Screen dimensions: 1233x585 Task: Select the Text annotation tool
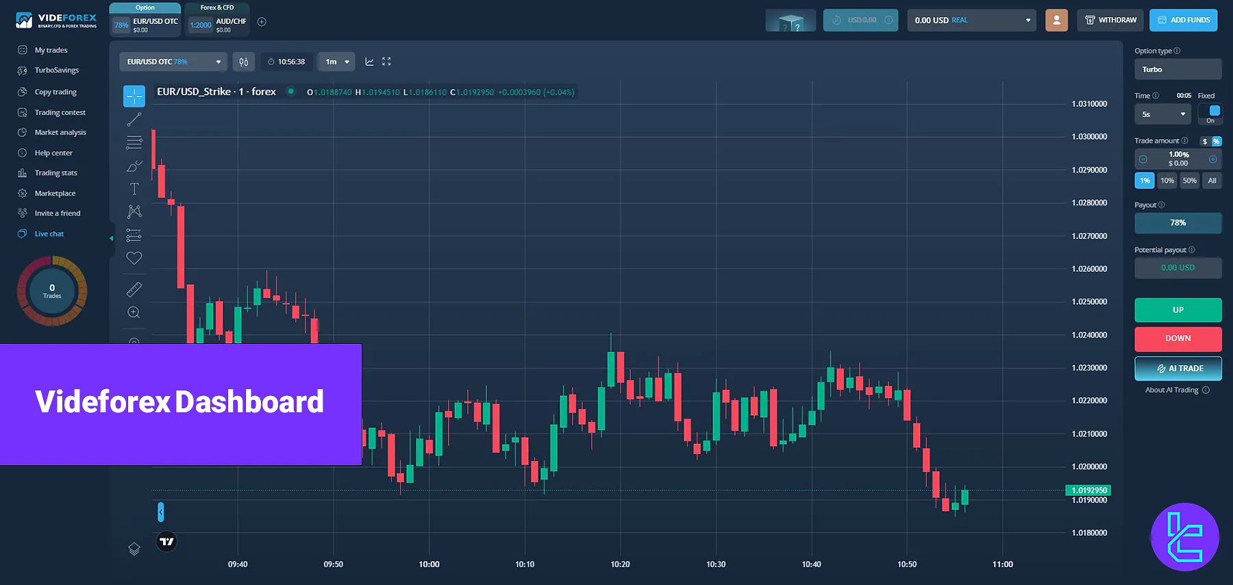tap(134, 189)
